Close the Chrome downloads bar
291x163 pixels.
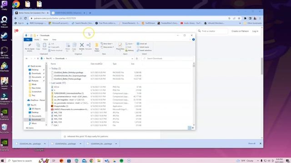click(261, 144)
